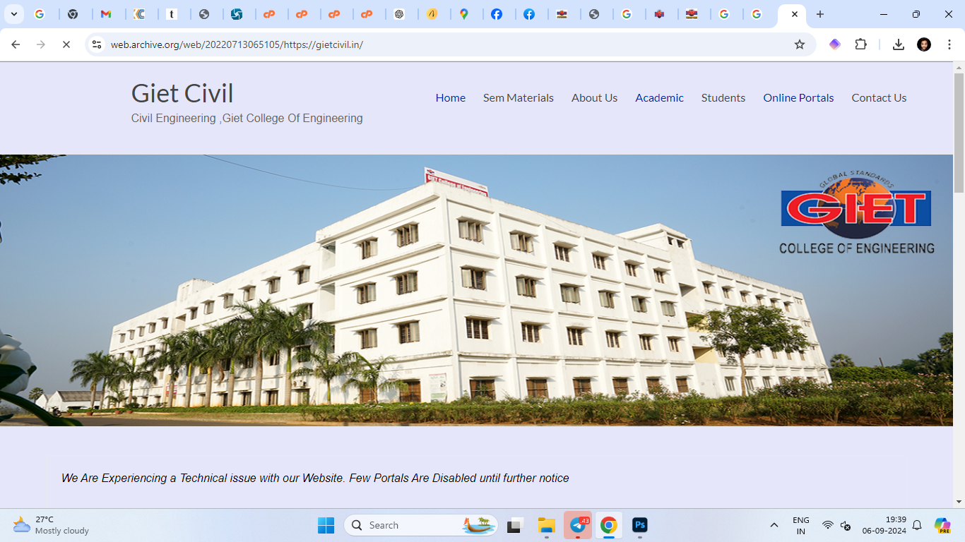The width and height of the screenshot is (965, 542).
Task: Open the Chrome three-dot menu
Action: pos(949,44)
